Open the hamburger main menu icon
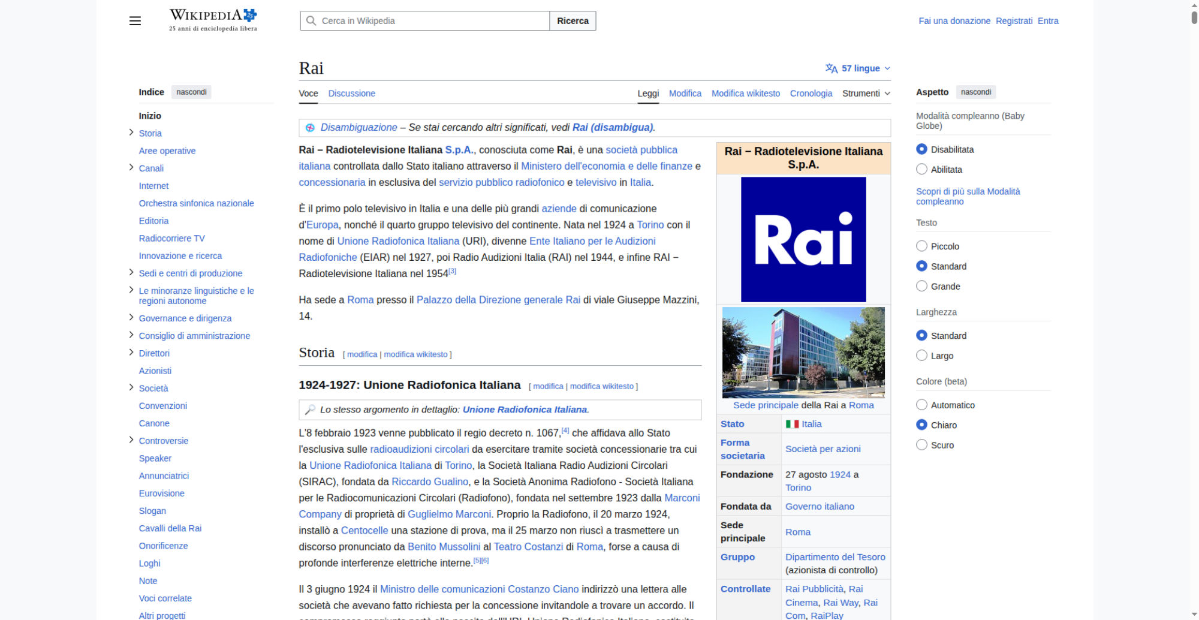The width and height of the screenshot is (1199, 620). pos(135,21)
